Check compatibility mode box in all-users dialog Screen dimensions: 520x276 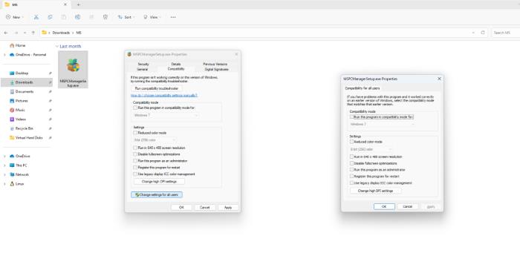[x=352, y=117]
